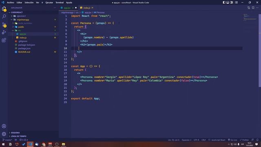Screen dimensions: 261x147
Task: Open the Terminal menu
Action: pos(60,2)
